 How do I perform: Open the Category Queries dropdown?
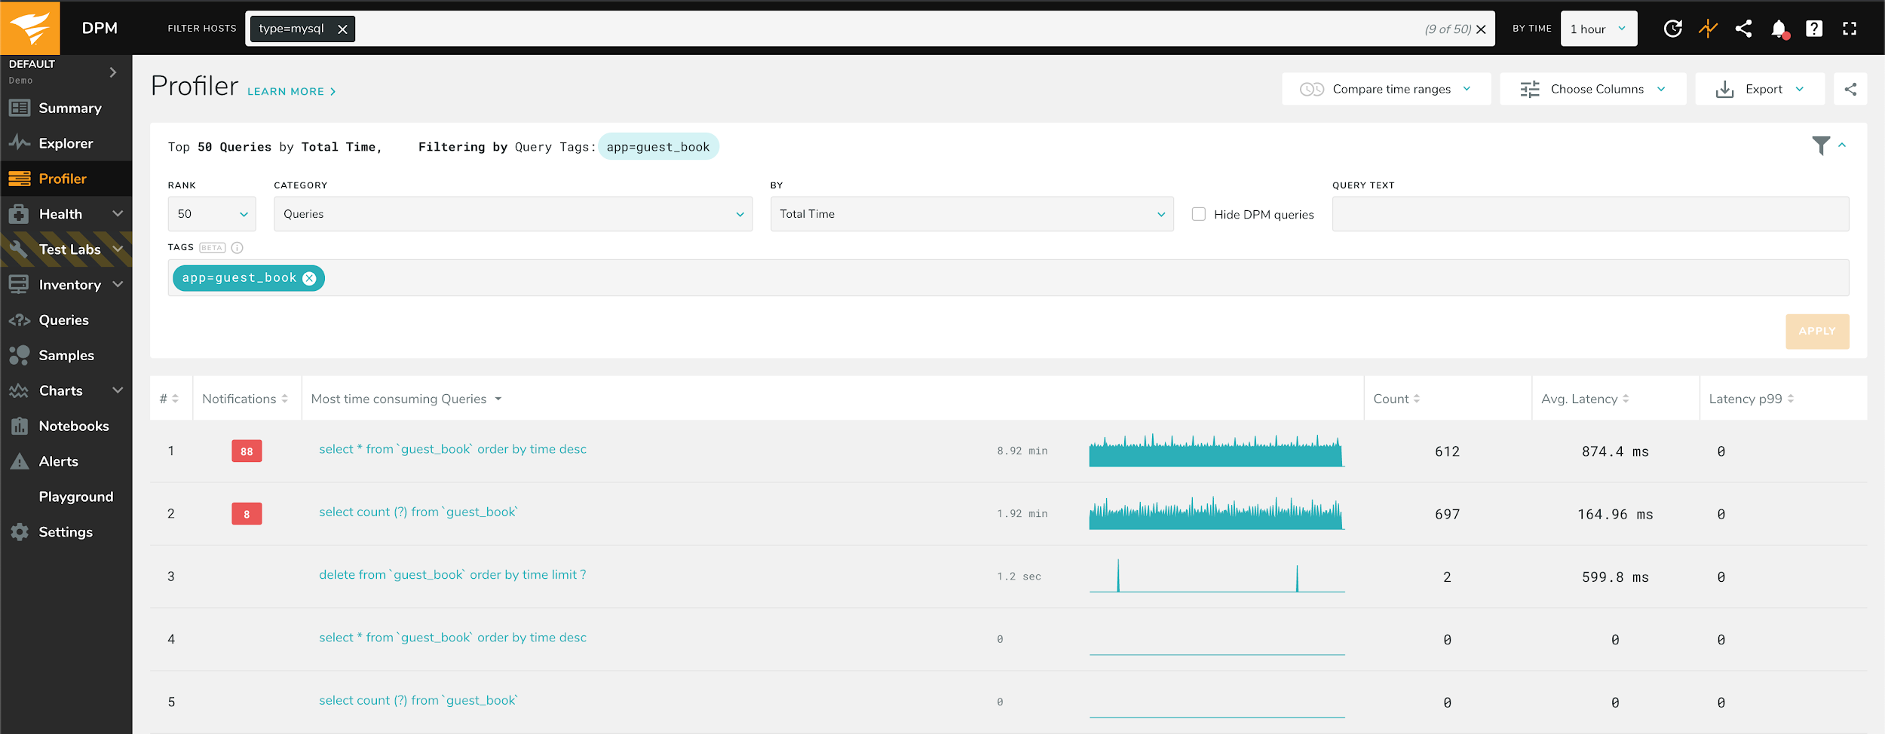click(x=513, y=214)
